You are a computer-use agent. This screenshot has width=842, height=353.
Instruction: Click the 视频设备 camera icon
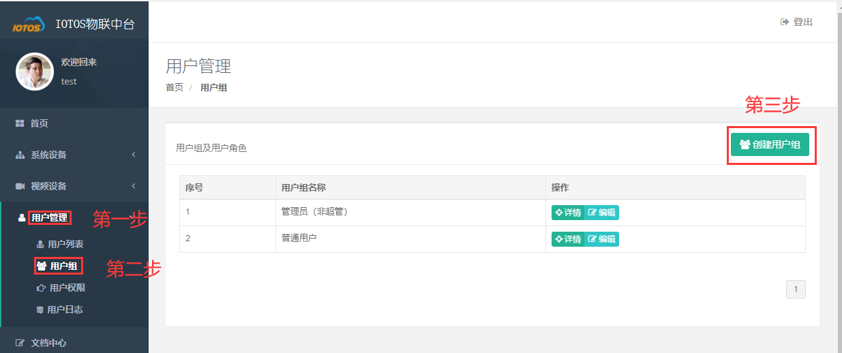(20, 186)
